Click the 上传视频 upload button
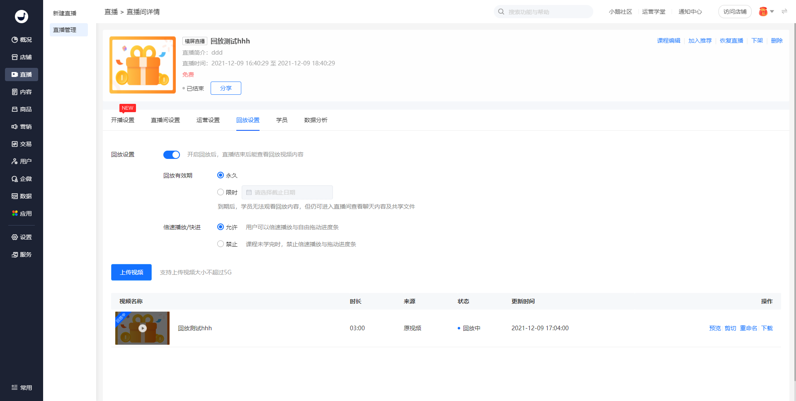Viewport: 796px width, 401px height. pos(131,272)
